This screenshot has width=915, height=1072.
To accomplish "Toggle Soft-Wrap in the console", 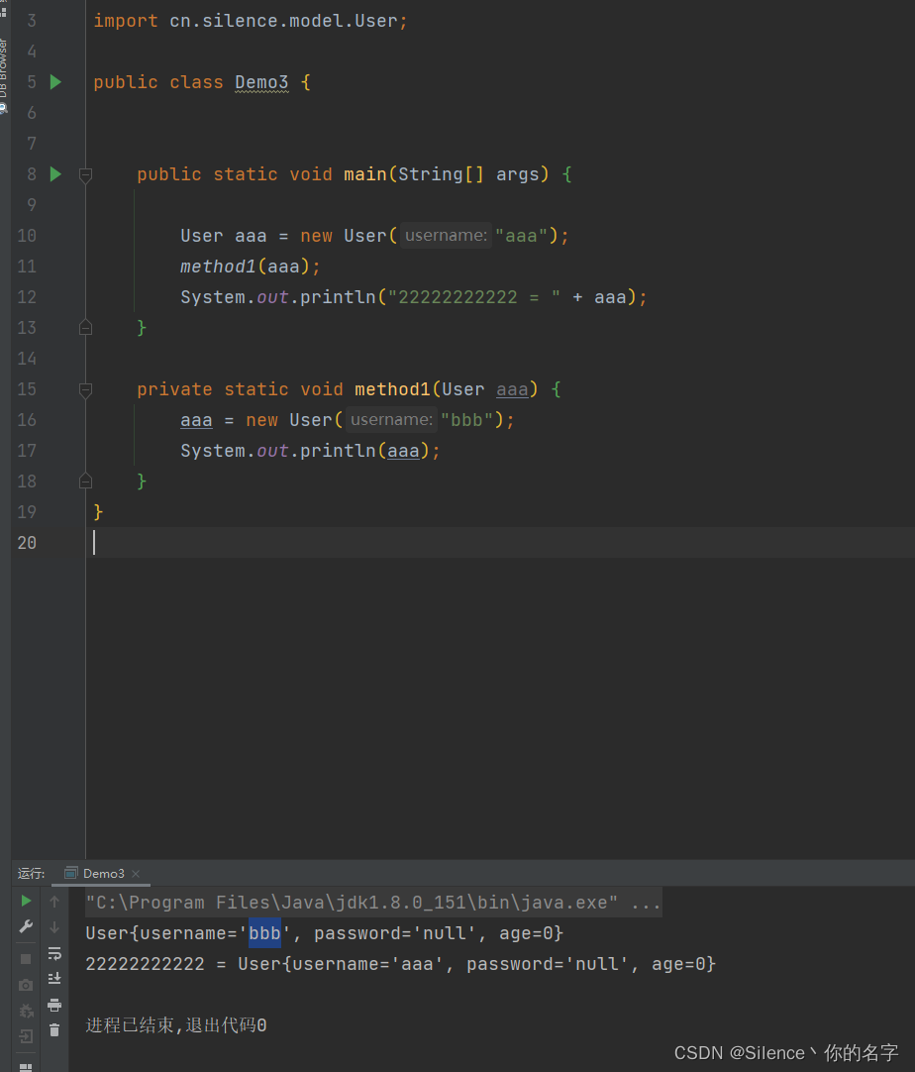I will coord(54,953).
